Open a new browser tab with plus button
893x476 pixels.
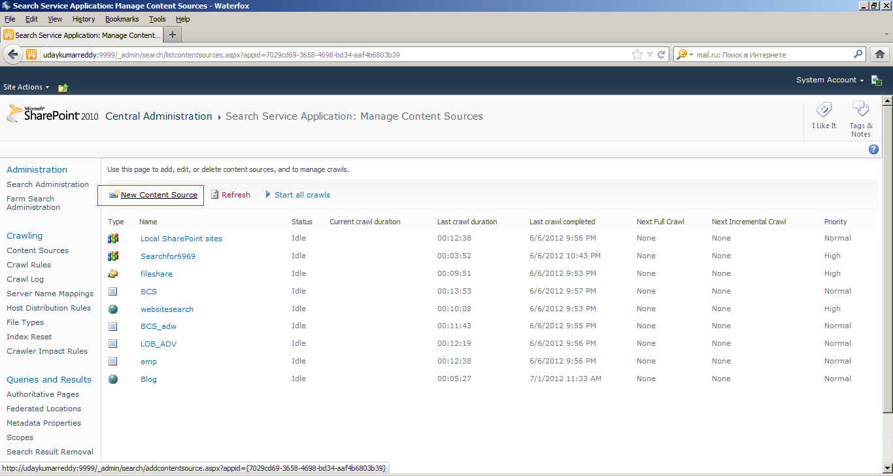173,35
